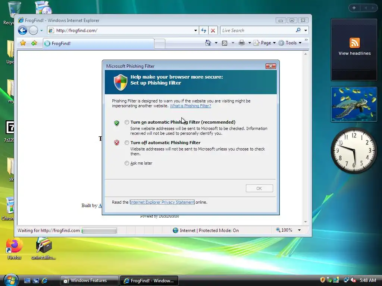Click Internet Protected Mode status globe
This screenshot has height=286, width=382.
tap(175, 230)
